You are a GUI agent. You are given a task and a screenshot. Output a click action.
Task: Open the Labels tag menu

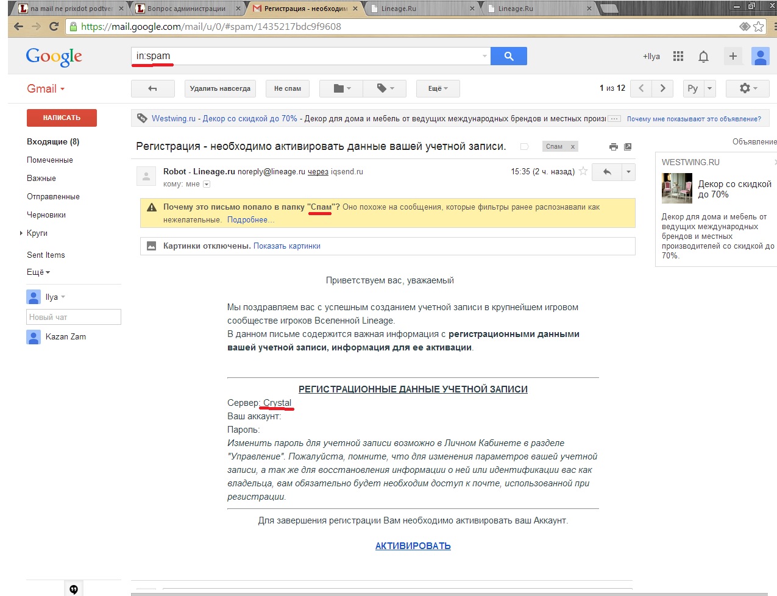(385, 88)
